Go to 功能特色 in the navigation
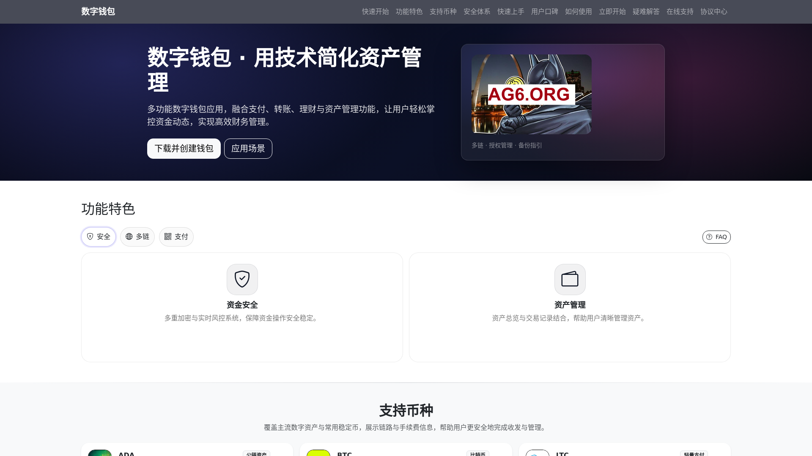 (409, 11)
